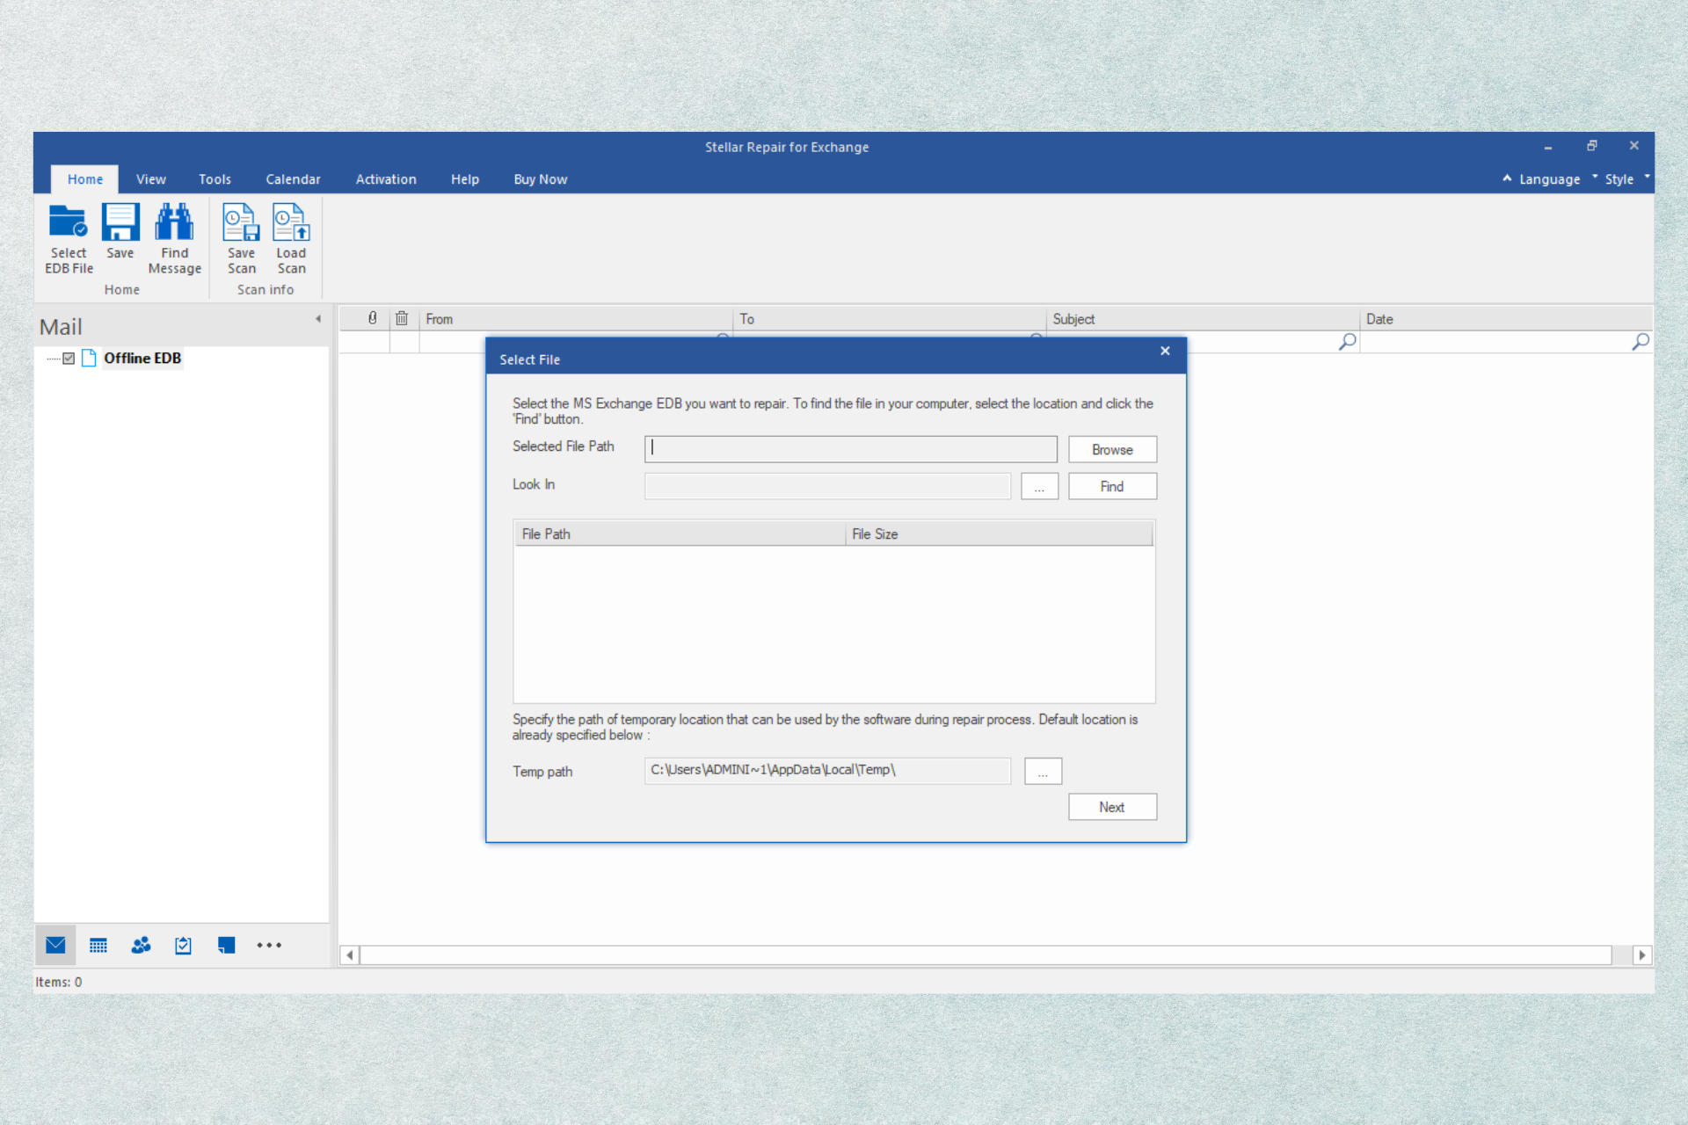Screen dimensions: 1688x1125
Task: Open Notes view icon in navigation
Action: (226, 946)
